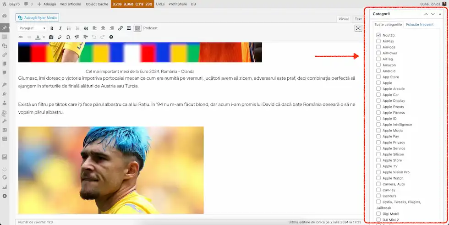Insert a blockquote
Viewport: 449px width, 225px height.
click(86, 28)
